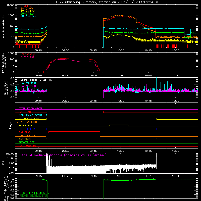Image resolution: width=201 pixels, height=201 pixels.
Task: Select the LO channel legend label
Action: (x=28, y=54)
